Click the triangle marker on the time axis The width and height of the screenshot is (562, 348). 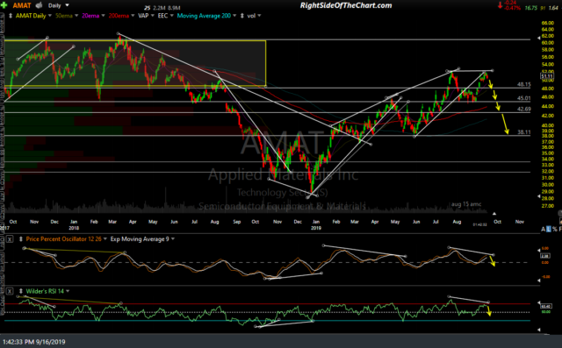pyautogui.click(x=494, y=214)
